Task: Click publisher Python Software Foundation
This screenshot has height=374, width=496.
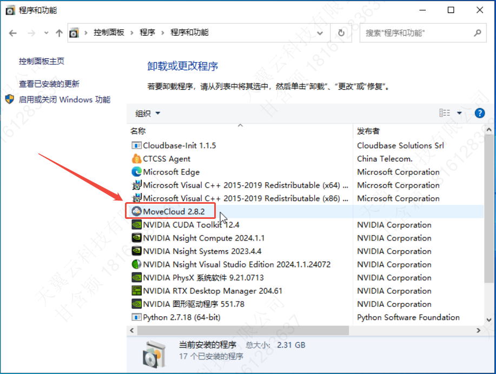Action: tap(408, 317)
